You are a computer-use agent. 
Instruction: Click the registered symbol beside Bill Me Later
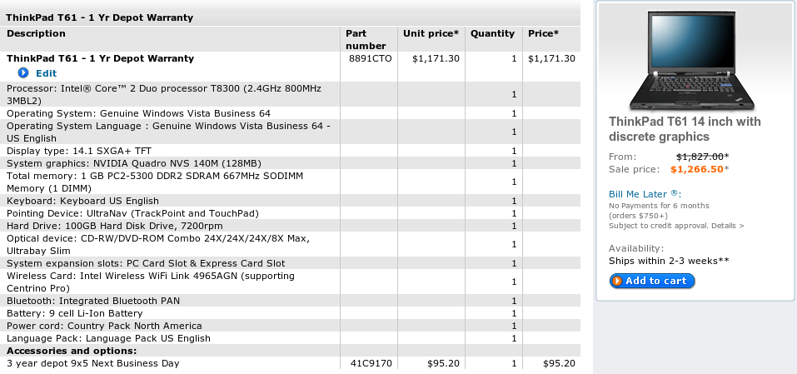click(x=674, y=193)
